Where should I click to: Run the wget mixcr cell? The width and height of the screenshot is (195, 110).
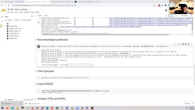(x=39, y=91)
